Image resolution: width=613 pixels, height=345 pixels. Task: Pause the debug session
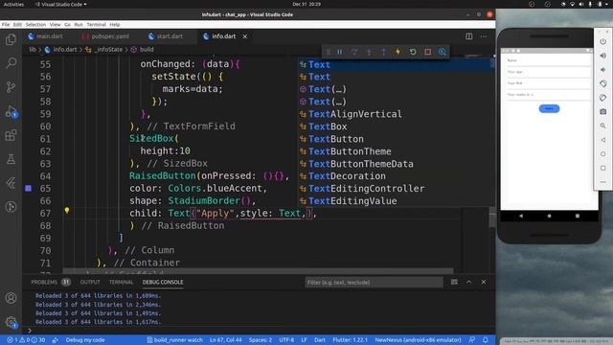pyautogui.click(x=340, y=52)
